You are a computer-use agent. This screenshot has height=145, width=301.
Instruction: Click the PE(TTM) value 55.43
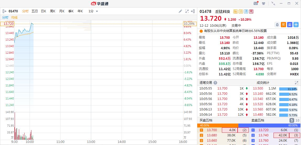294,53
